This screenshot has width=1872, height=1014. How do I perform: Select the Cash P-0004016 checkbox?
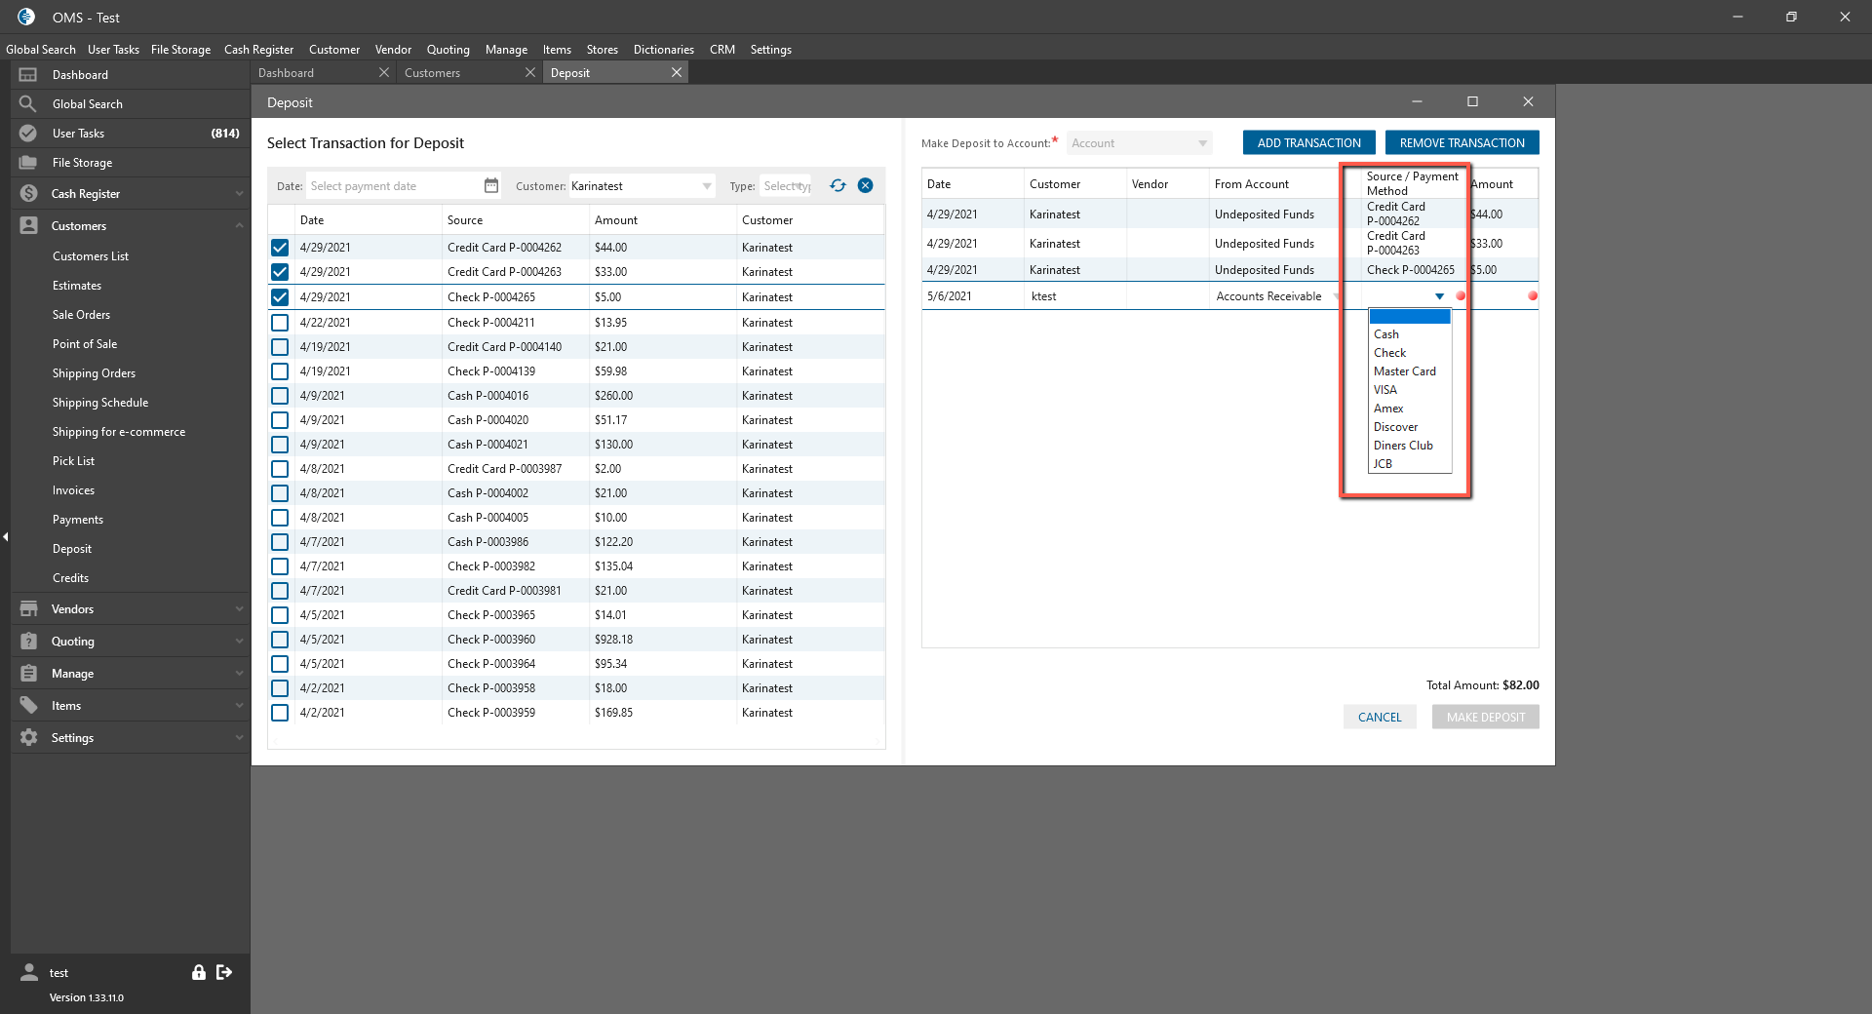[280, 396]
